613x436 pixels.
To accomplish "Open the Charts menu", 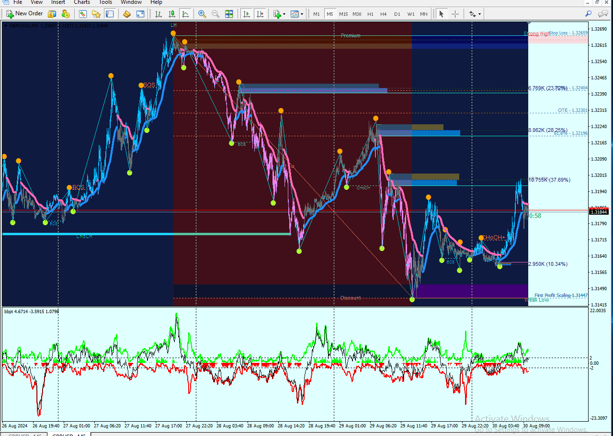I will point(82,2).
